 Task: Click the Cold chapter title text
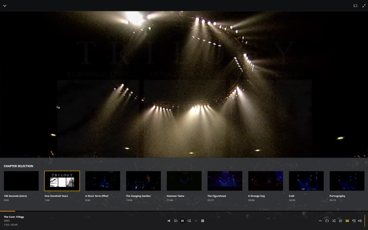click(291, 196)
